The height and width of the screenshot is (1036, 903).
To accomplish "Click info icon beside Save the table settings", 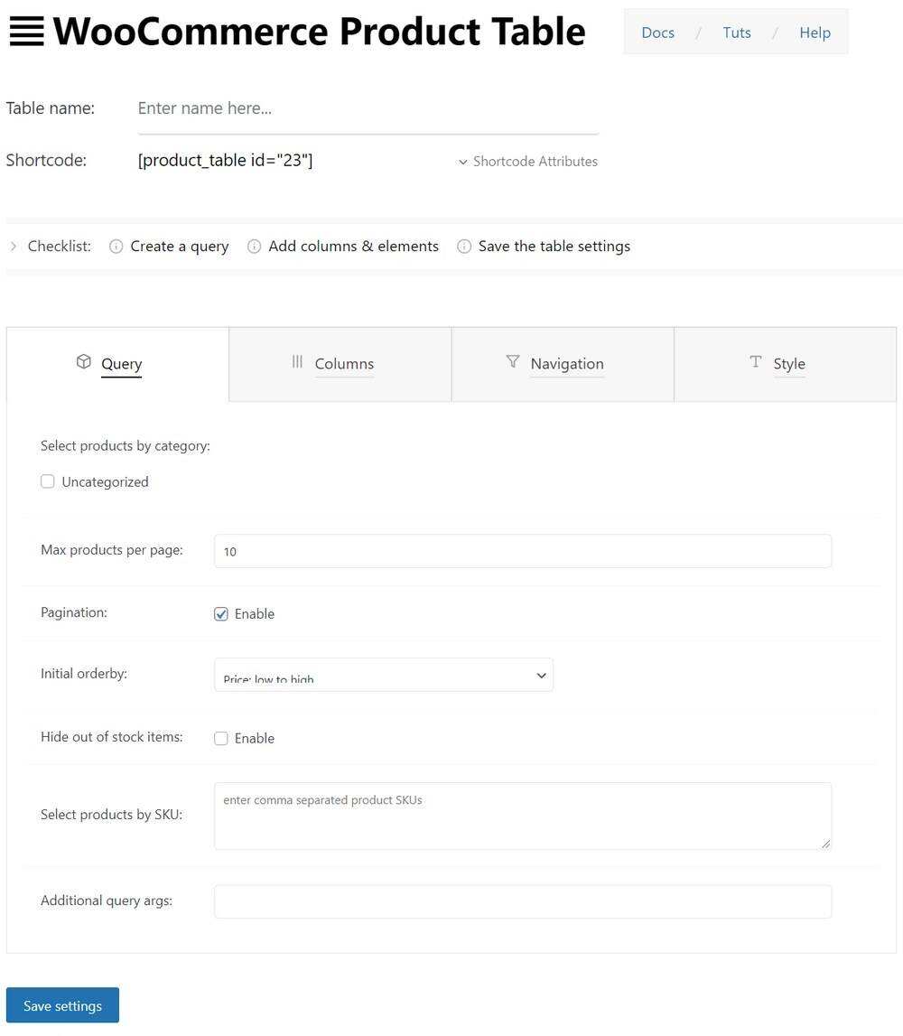I will pyautogui.click(x=464, y=247).
